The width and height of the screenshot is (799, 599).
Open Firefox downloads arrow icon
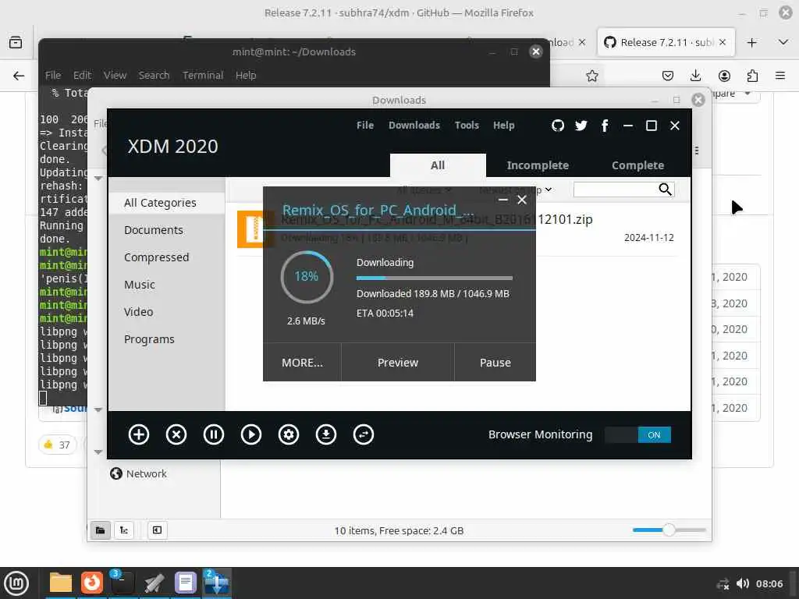[695, 76]
